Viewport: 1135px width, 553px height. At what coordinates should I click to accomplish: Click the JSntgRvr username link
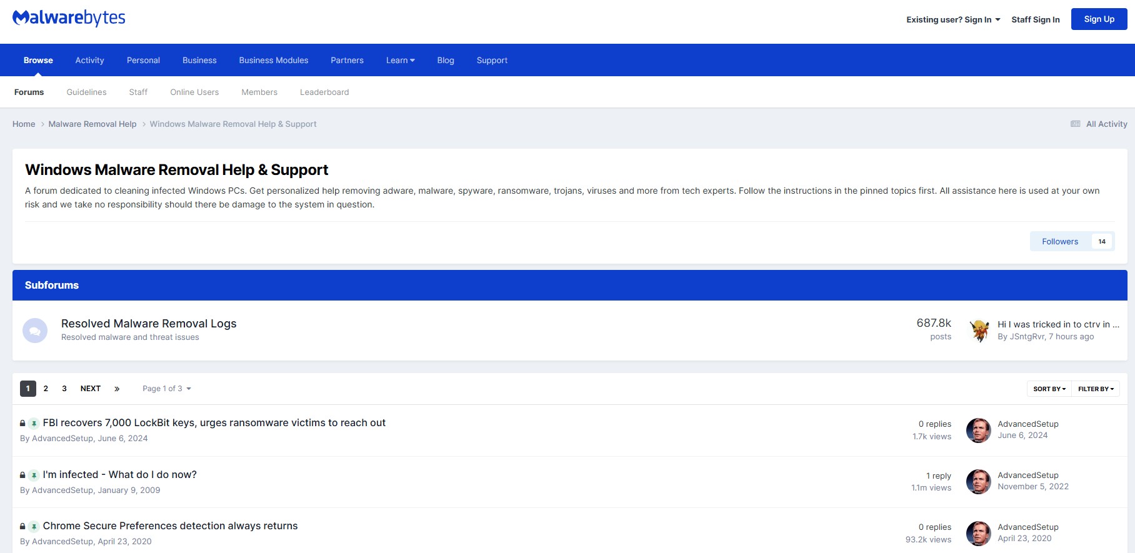click(1027, 336)
